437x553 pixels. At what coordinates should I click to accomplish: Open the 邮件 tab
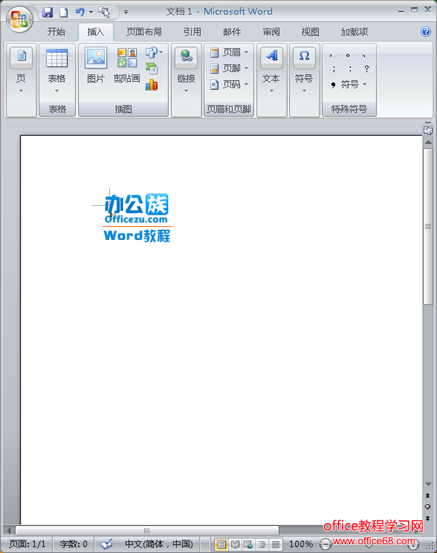[x=232, y=32]
